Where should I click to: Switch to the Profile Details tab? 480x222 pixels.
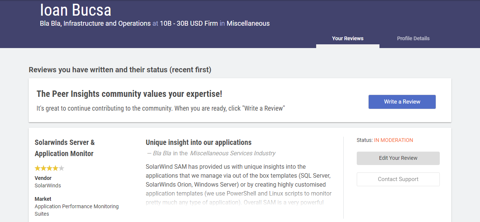coord(413,38)
